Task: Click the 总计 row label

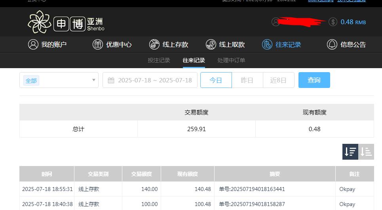Action: [x=78, y=129]
